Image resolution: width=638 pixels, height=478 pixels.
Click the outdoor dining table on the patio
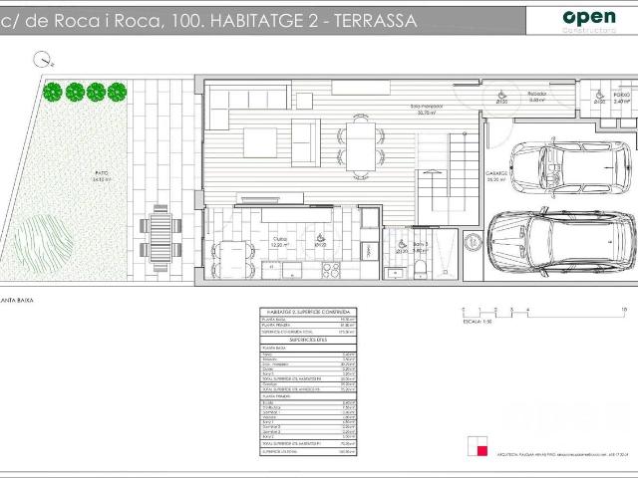(x=161, y=237)
